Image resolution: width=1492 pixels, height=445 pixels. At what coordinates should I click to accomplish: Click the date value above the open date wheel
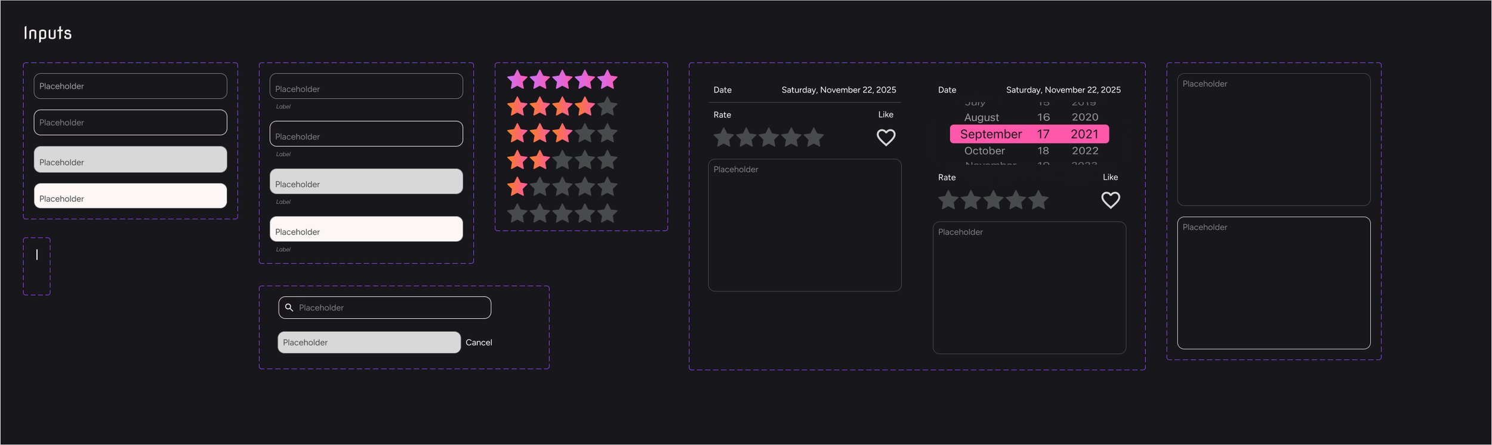pos(1063,90)
